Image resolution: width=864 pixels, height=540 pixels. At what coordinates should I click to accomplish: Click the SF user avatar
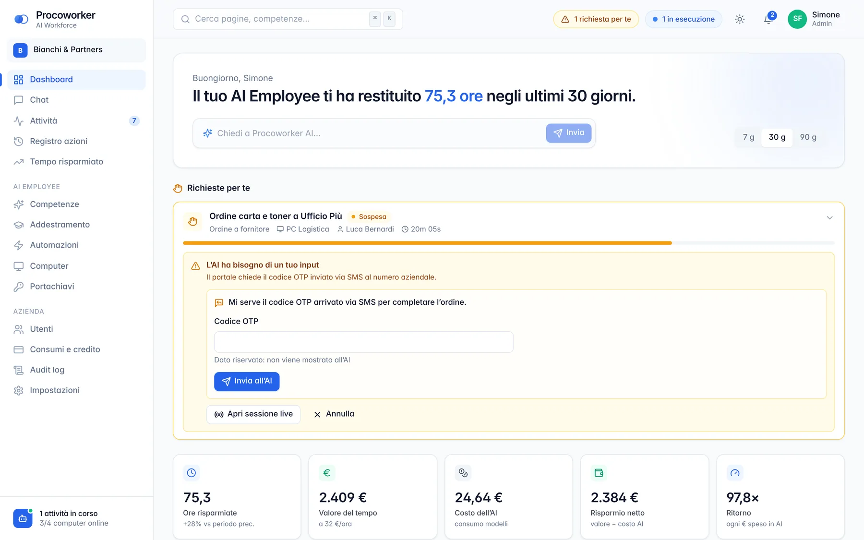797,19
